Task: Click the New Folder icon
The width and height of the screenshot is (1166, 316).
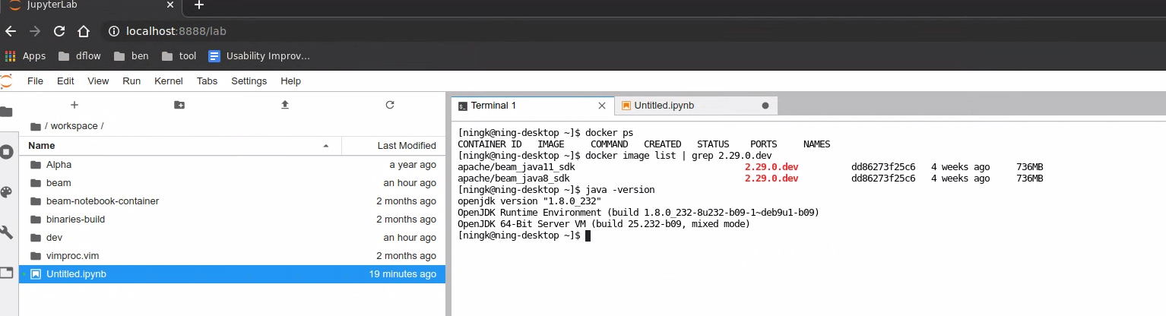Action: [x=179, y=105]
